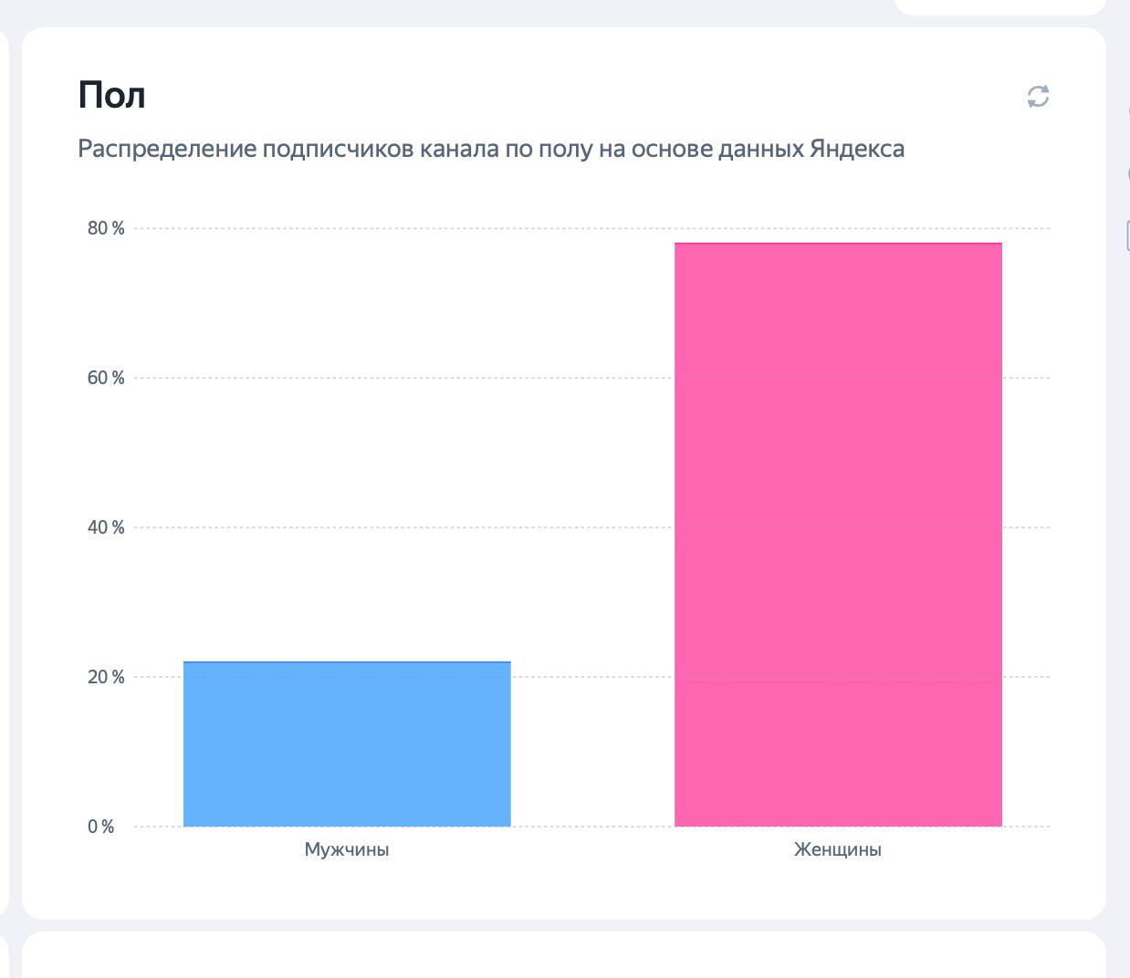The height and width of the screenshot is (978, 1130).
Task: Select the Женщины axis label
Action: pos(838,850)
